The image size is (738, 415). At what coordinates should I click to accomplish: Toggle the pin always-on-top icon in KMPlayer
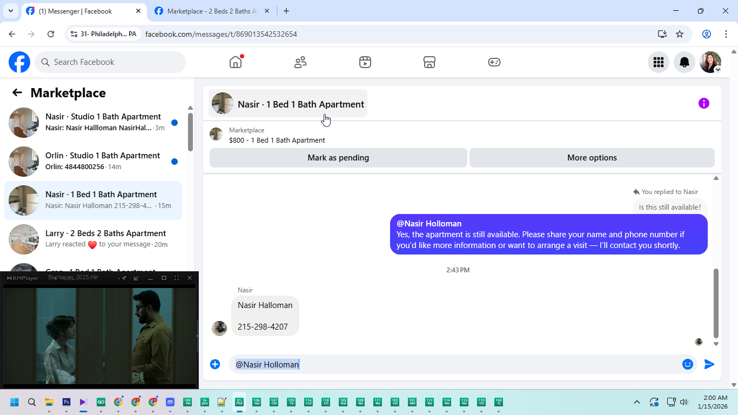pyautogui.click(x=124, y=278)
